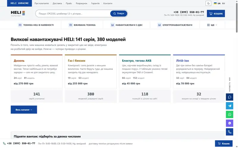Click the cart icon in header КОШИК

[211, 14]
